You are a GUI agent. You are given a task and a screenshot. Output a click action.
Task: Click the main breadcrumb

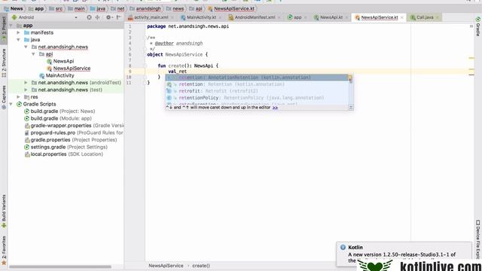point(76,8)
